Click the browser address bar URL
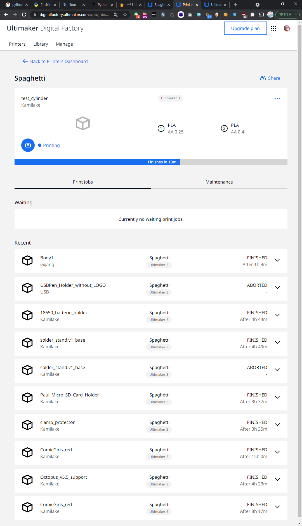The width and height of the screenshot is (302, 526). pos(74,15)
